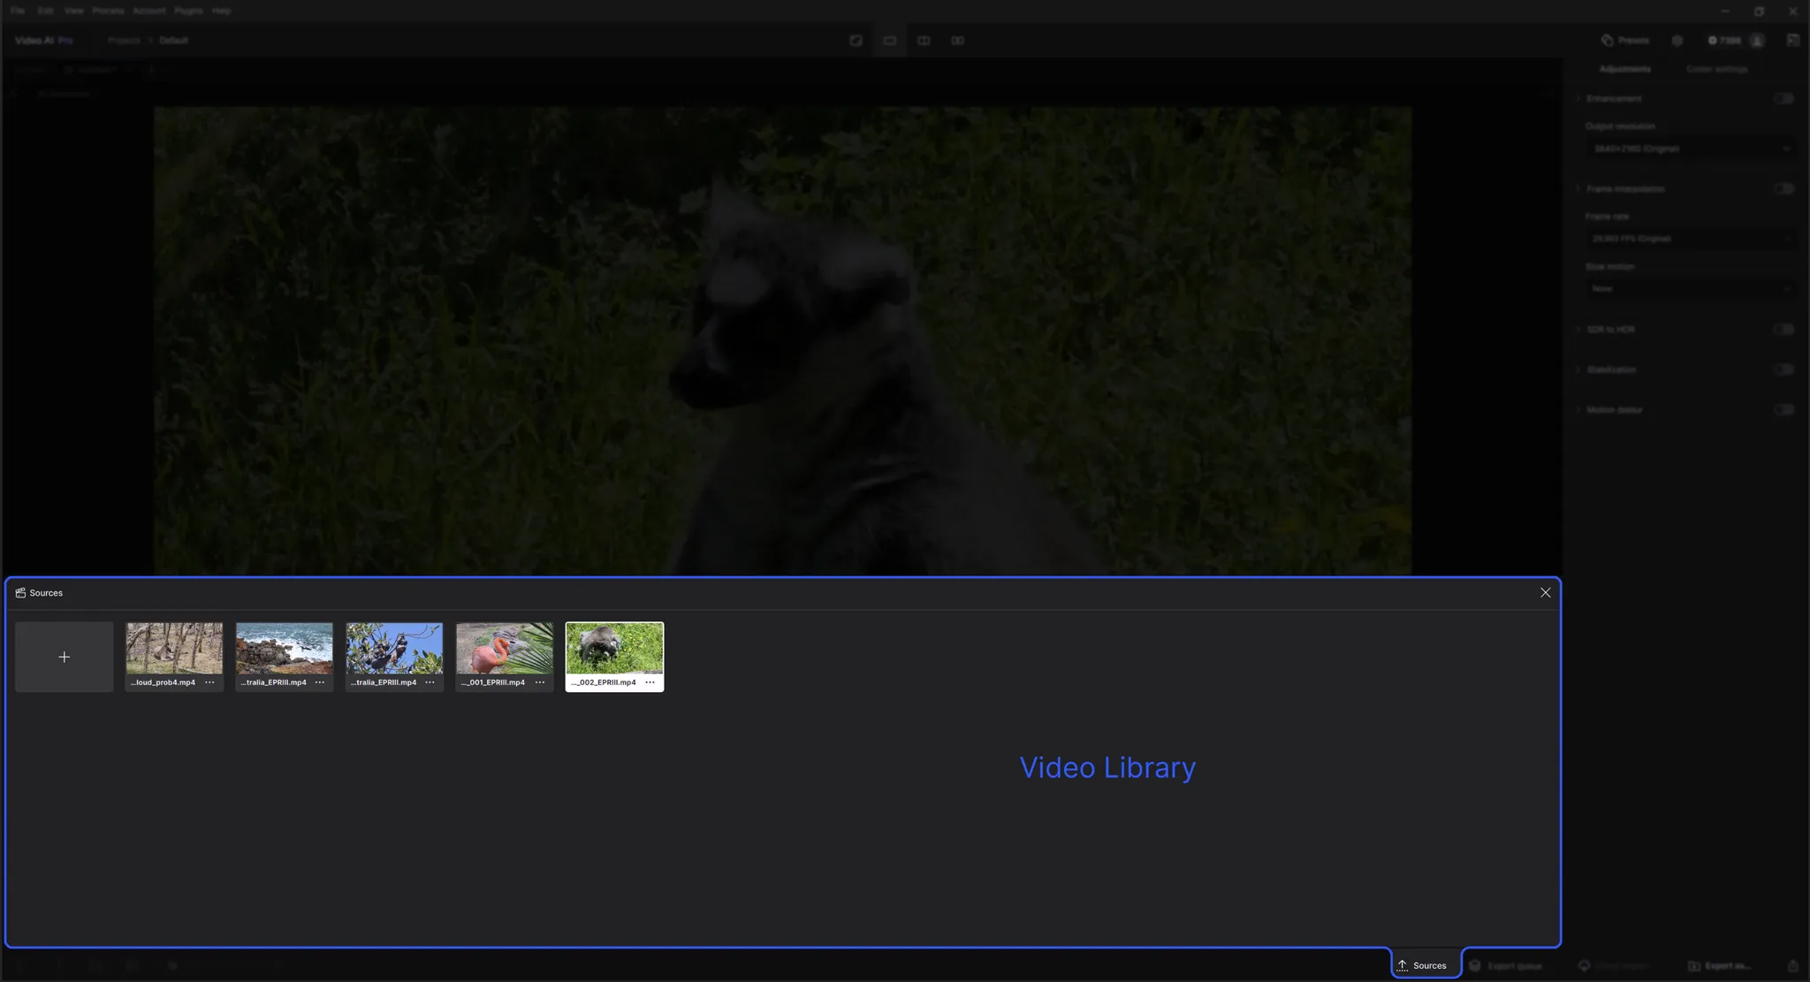
Task: Select the side-by-side view layout icon
Action: click(x=957, y=41)
